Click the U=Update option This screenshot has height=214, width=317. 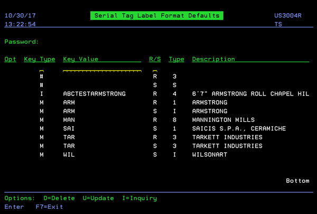(98, 198)
